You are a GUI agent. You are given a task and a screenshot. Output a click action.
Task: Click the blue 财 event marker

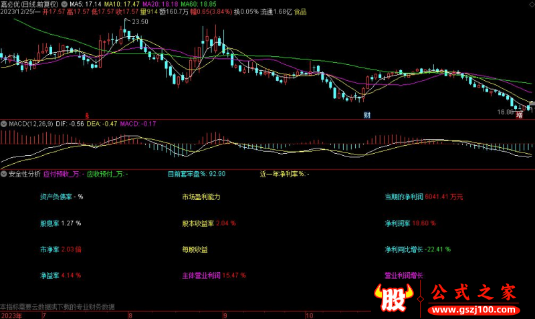(367, 116)
